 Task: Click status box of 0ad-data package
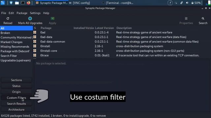click(35, 37)
